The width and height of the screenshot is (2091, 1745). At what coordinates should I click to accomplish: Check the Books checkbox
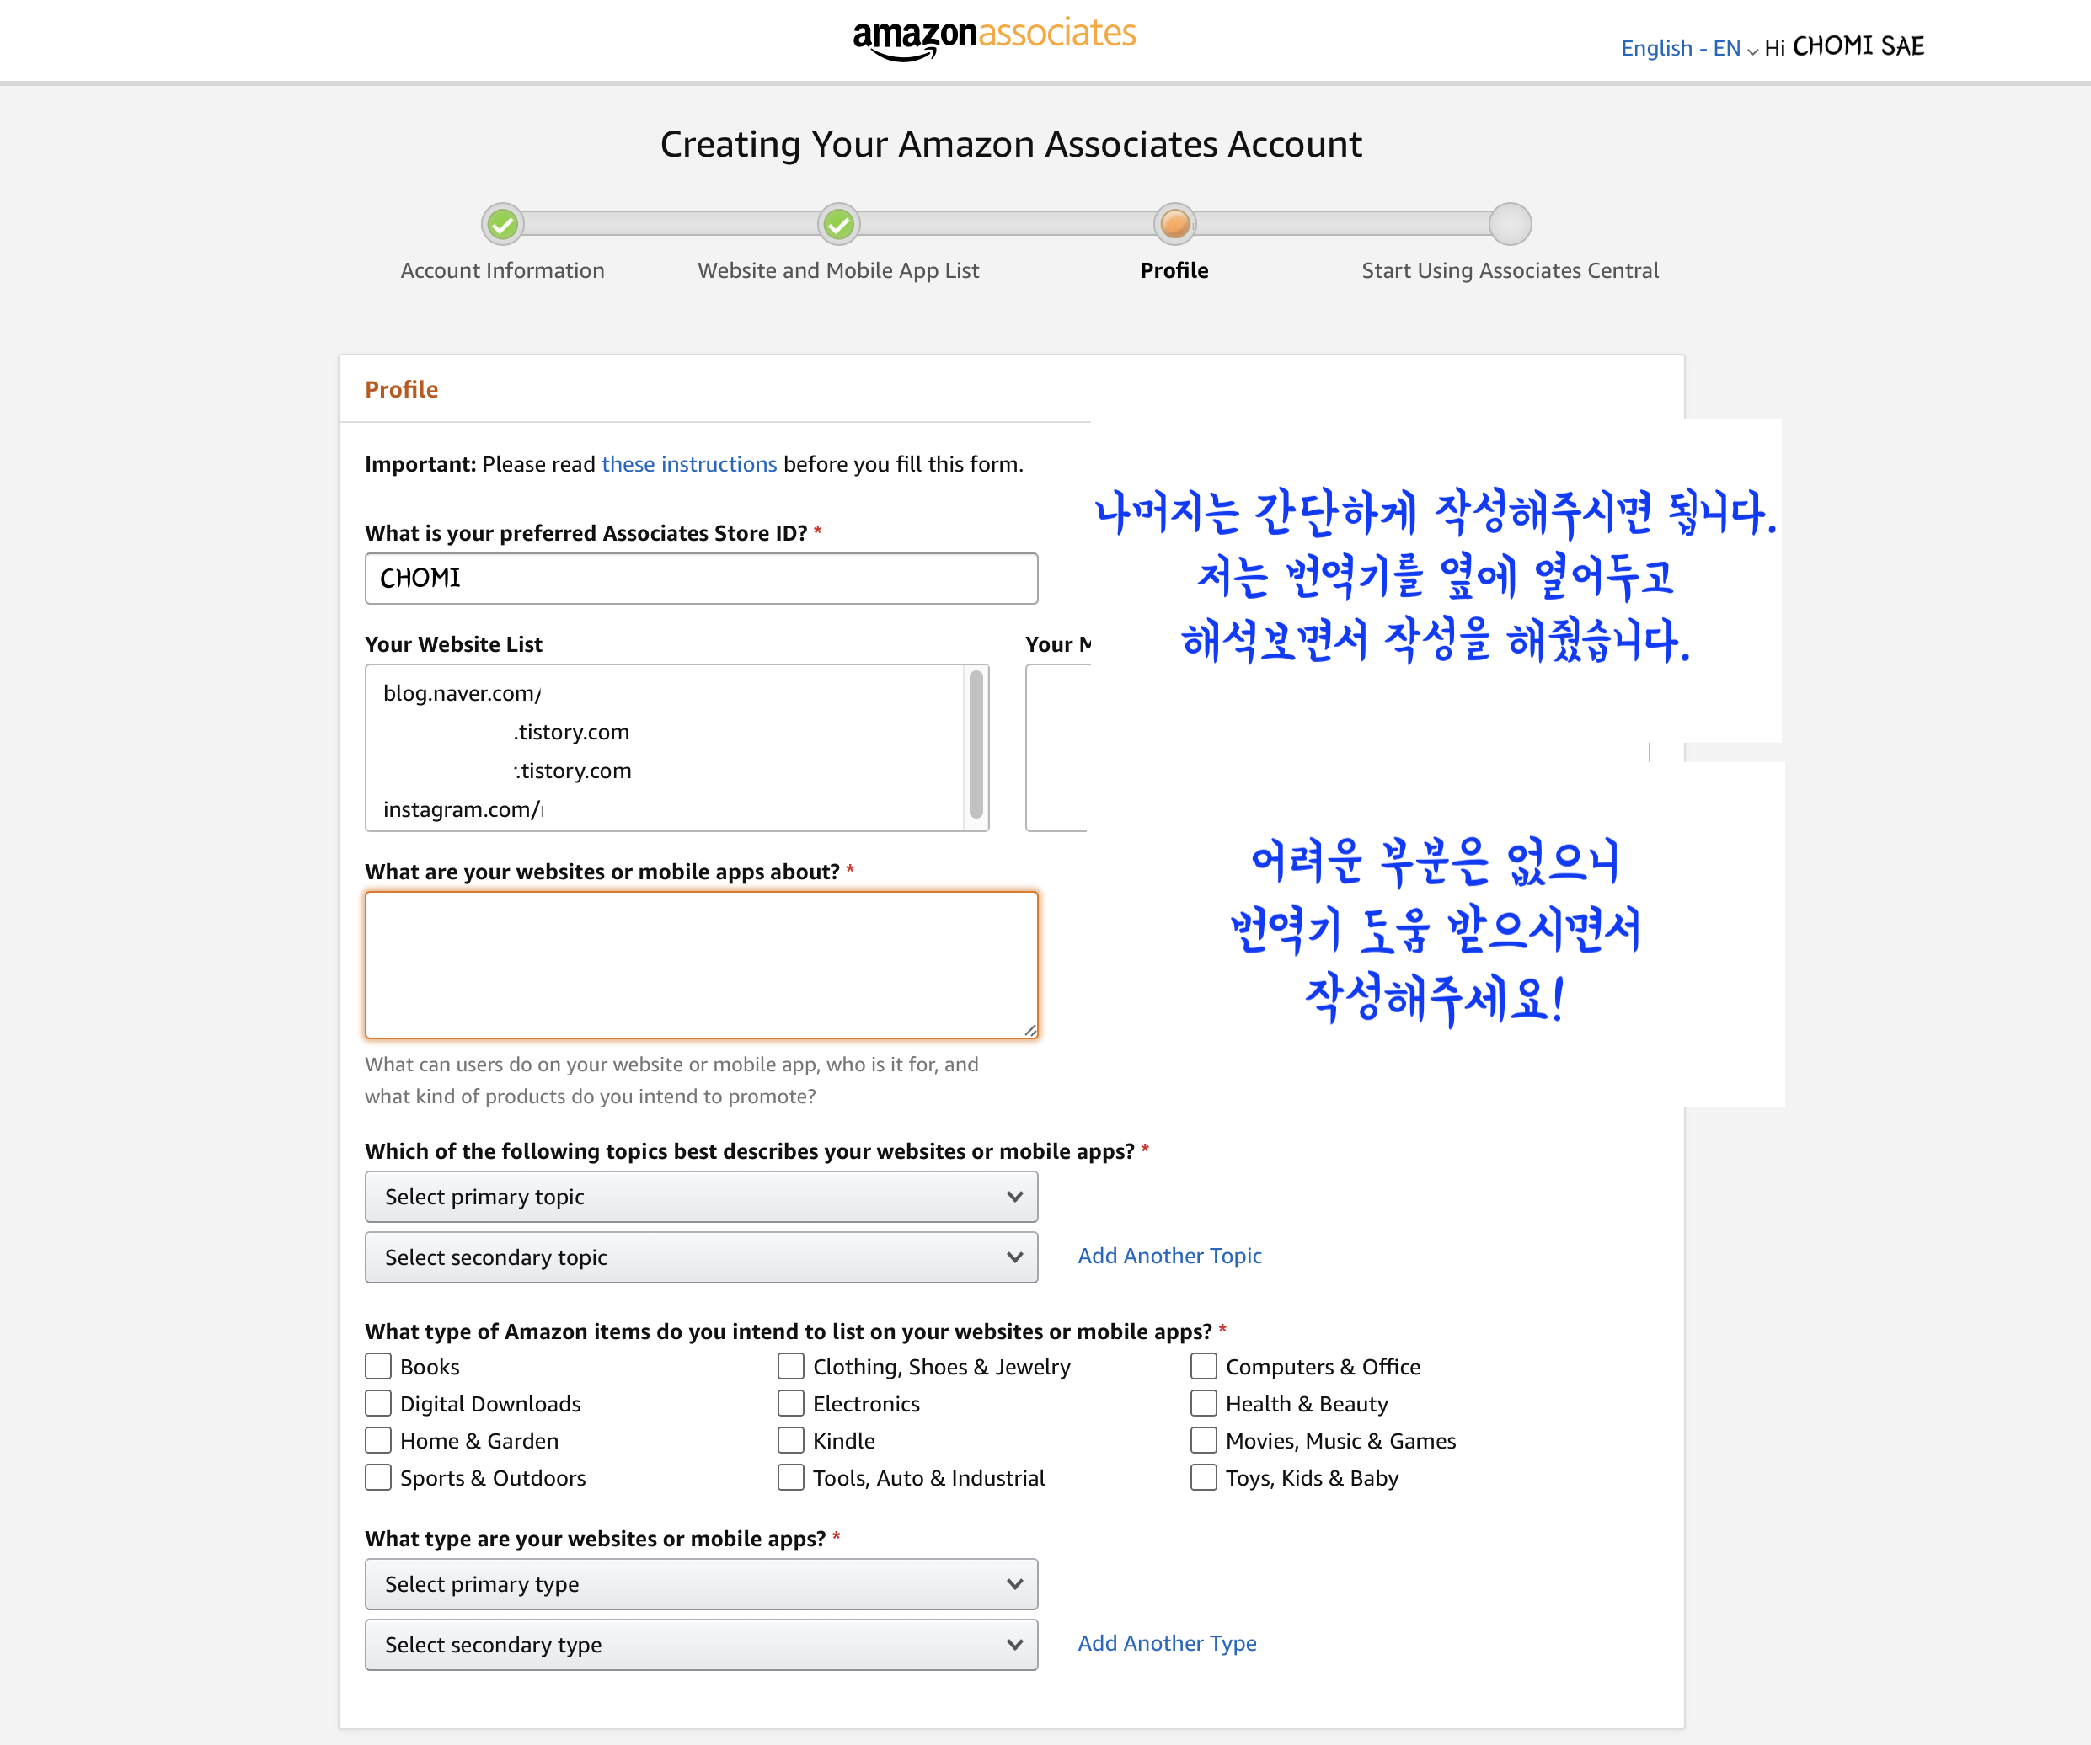378,1366
